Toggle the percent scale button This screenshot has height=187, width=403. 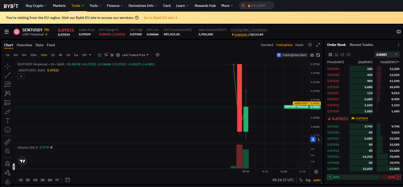tap(301, 180)
